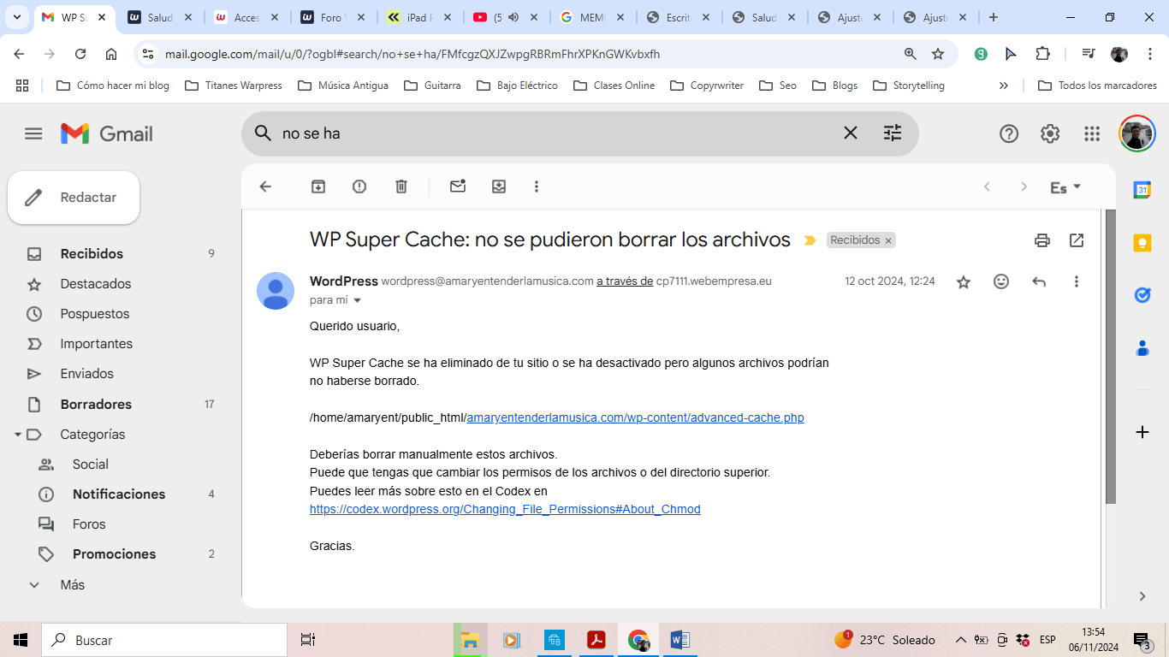Click the email scrollbar thumb
1169x657 pixels.
click(1111, 357)
